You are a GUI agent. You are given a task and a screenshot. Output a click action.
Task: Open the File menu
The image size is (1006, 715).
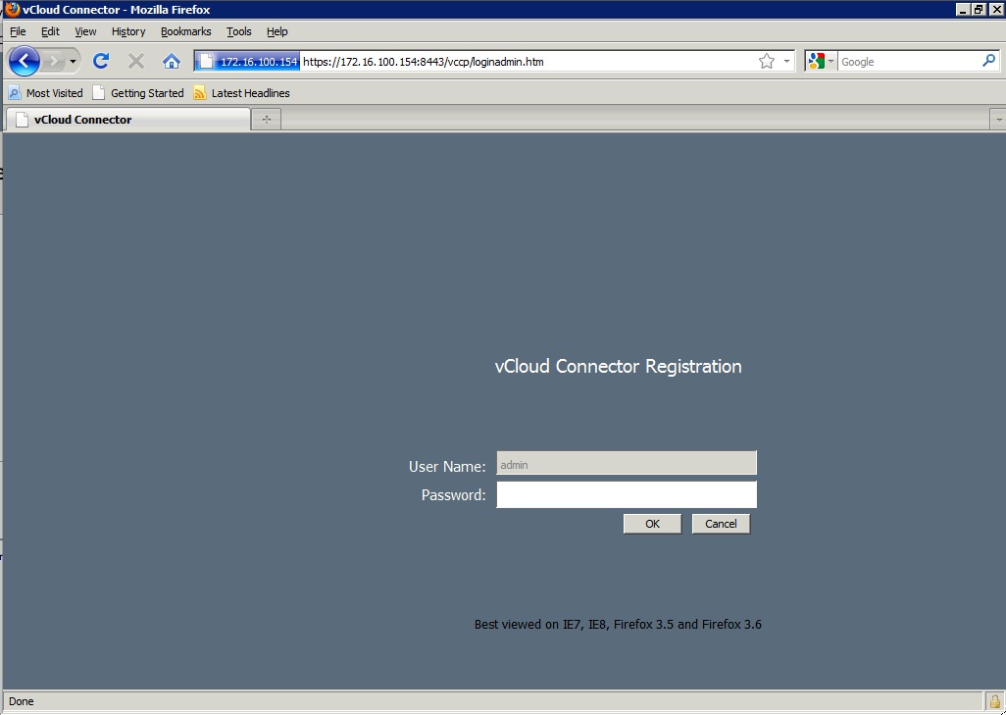[x=18, y=31]
